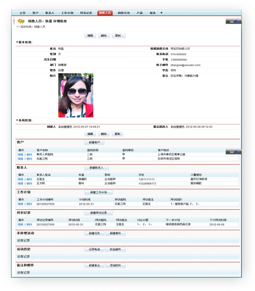Collapse the 系统信息 section triangle

pos(17,120)
